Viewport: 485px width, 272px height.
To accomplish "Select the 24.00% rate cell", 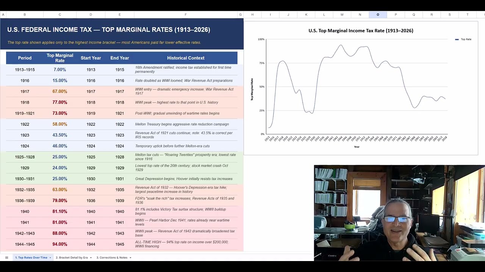I will point(60,168).
